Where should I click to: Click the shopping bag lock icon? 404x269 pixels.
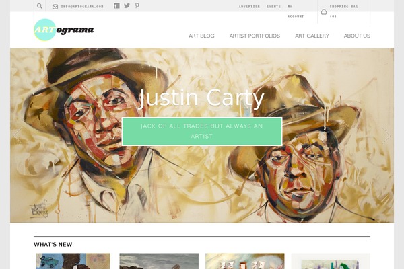click(x=324, y=12)
